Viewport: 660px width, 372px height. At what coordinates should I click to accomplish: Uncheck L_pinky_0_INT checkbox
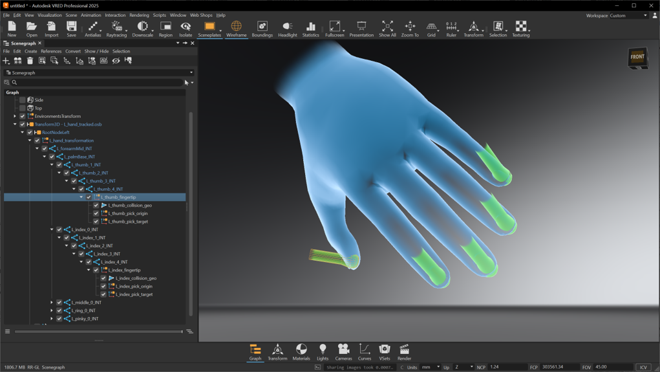click(59, 319)
